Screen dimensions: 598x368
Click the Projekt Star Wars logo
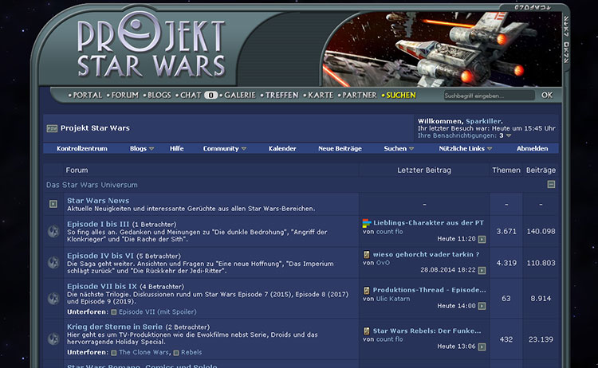pyautogui.click(x=151, y=48)
